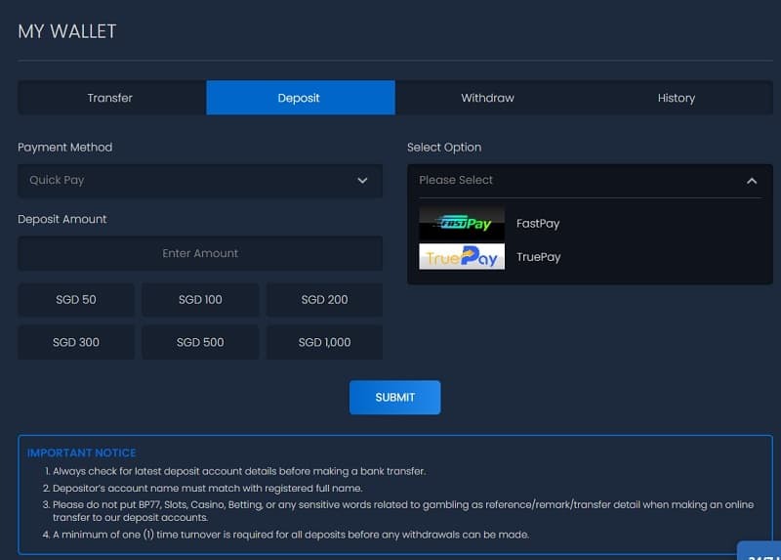Click the Quick Pay dropdown chevron arrow

click(x=362, y=181)
